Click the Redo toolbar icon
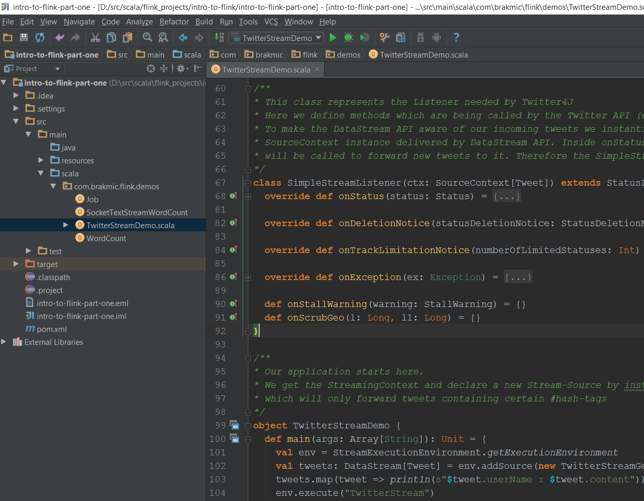644x501 pixels. pyautogui.click(x=76, y=37)
